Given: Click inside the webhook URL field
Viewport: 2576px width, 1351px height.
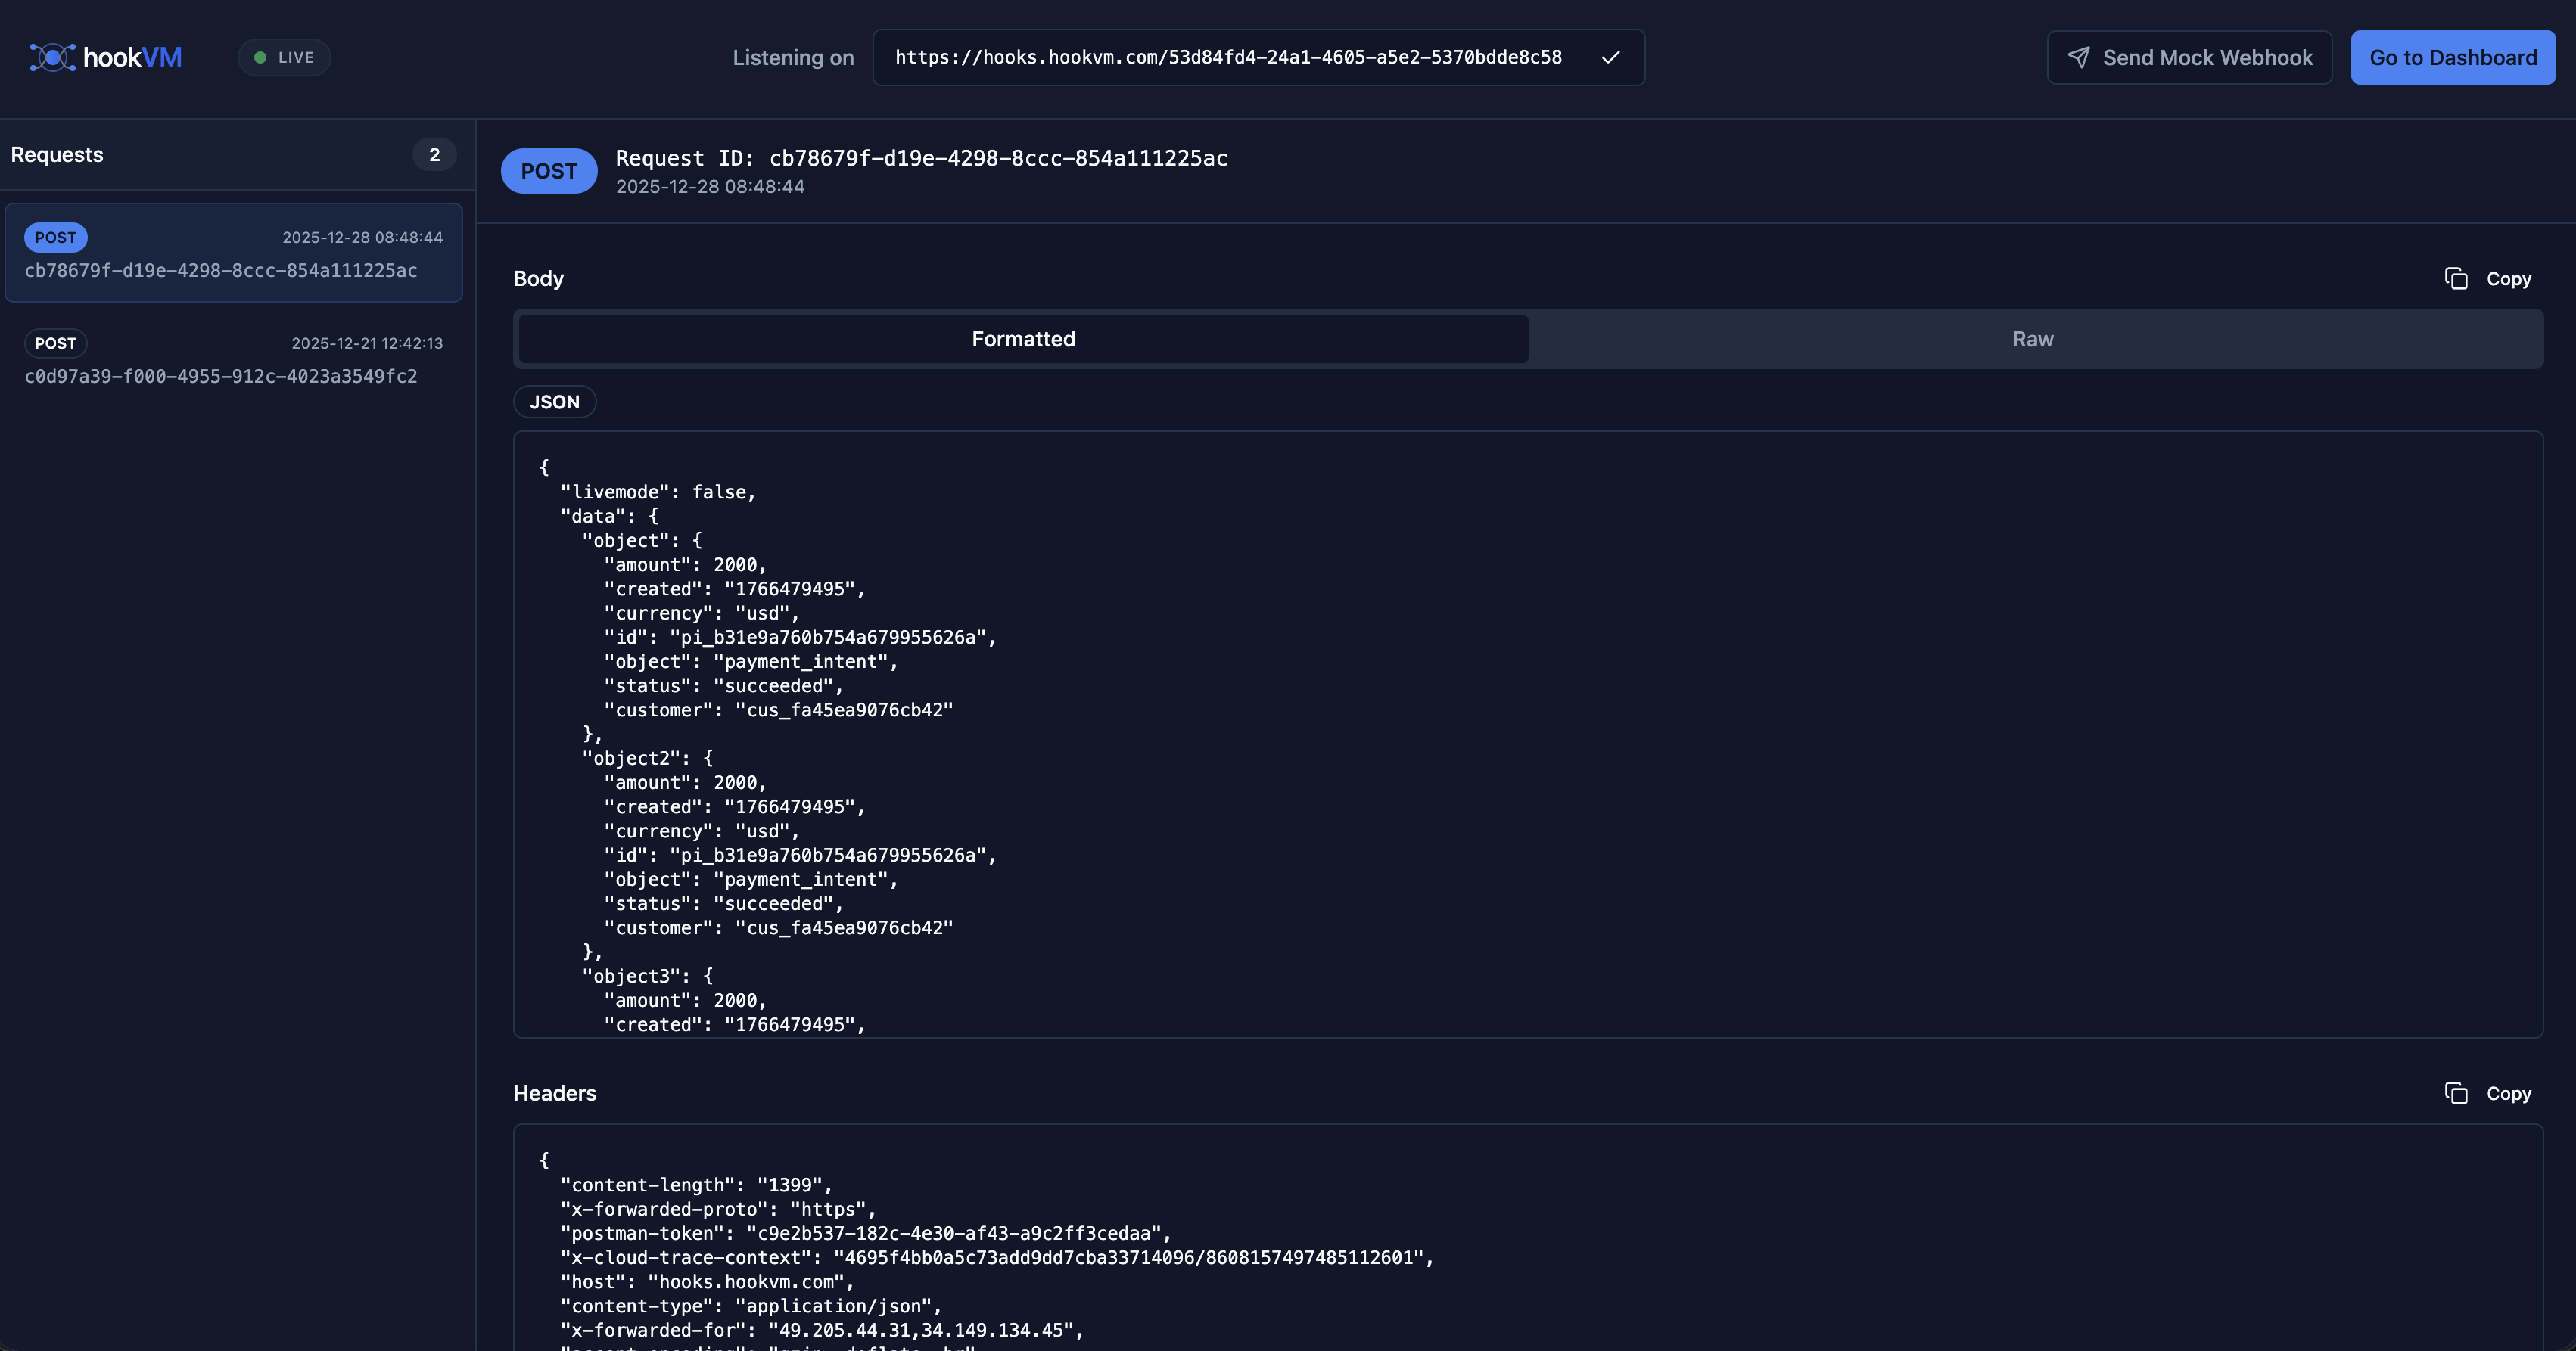Looking at the screenshot, I should point(1230,57).
